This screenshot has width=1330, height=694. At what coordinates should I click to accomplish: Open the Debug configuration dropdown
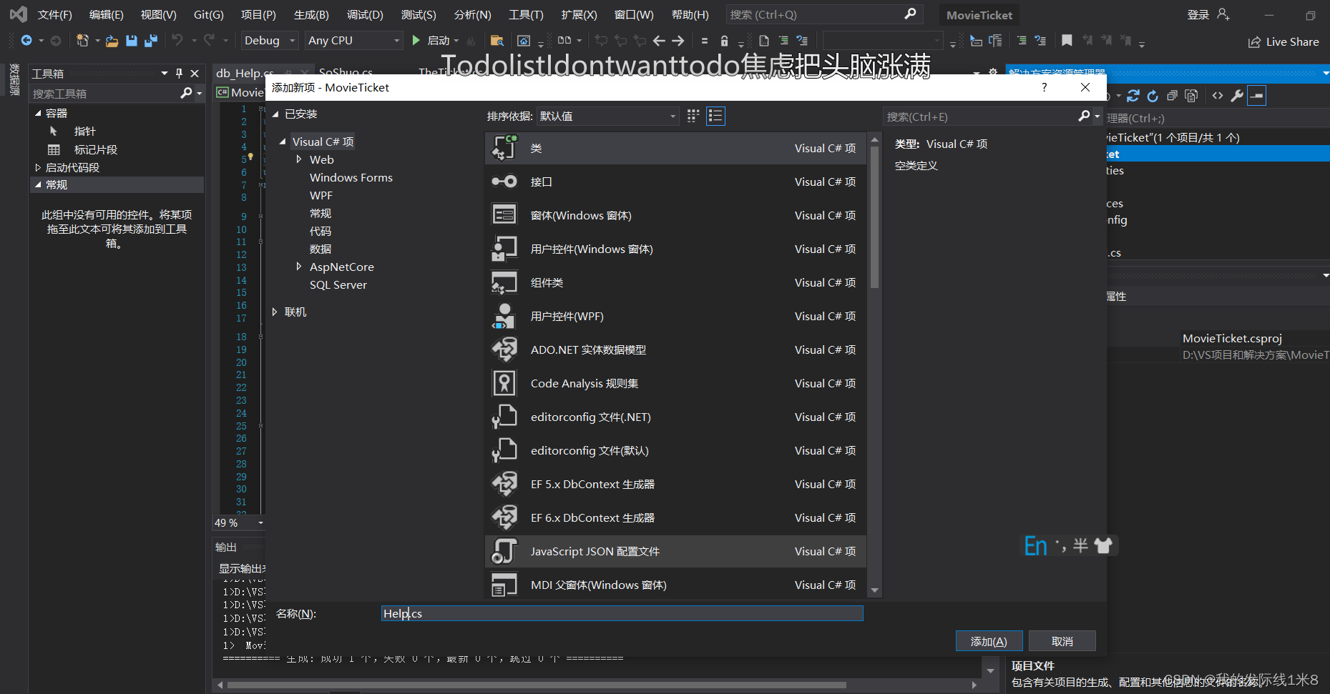pos(269,41)
